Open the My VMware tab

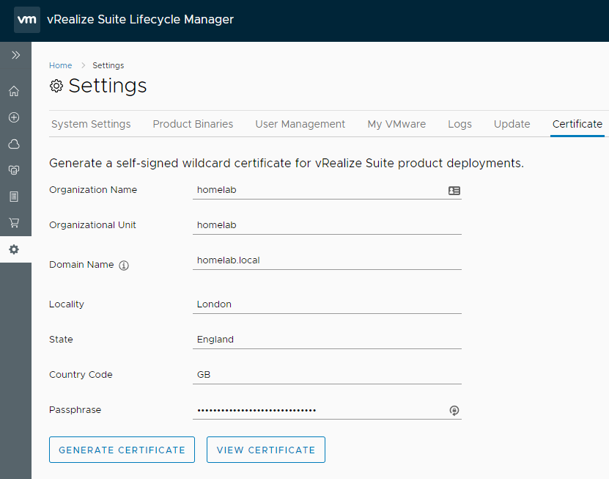(x=396, y=124)
